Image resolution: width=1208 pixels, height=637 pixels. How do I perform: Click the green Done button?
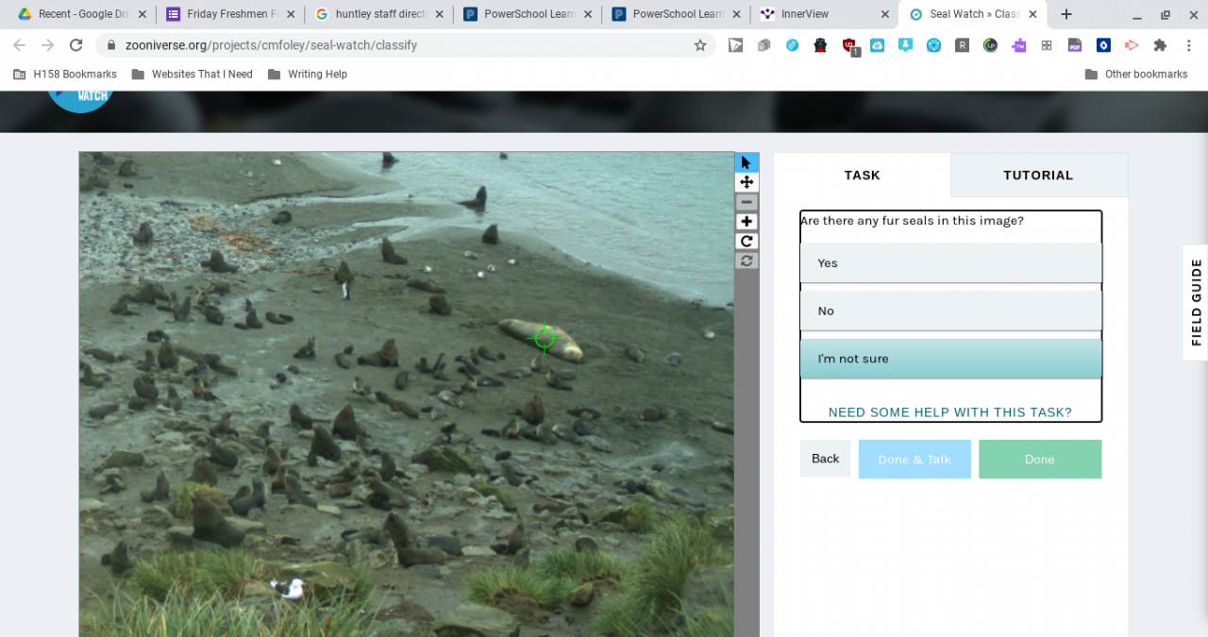[1039, 459]
